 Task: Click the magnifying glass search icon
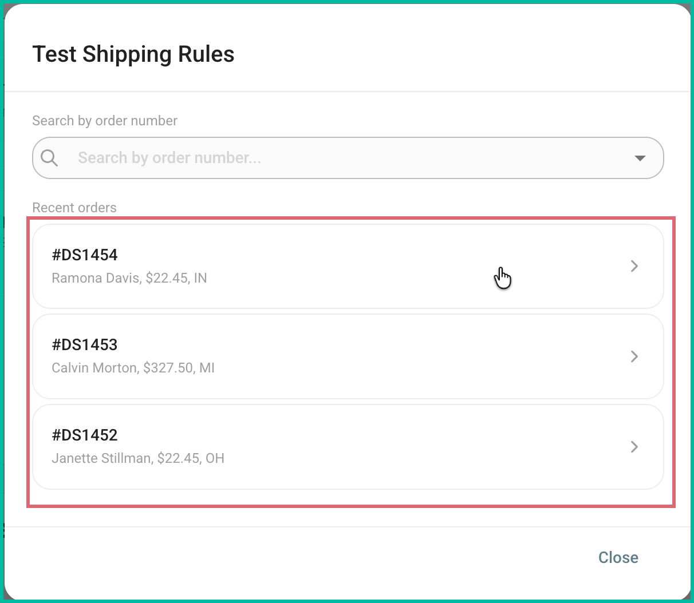click(49, 158)
